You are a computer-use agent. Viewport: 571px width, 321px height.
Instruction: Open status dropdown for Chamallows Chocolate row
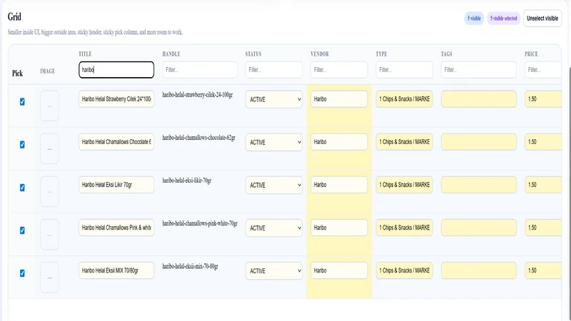click(x=274, y=142)
